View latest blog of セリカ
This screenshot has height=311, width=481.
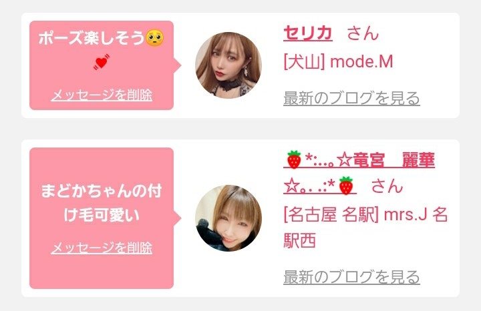coord(351,98)
